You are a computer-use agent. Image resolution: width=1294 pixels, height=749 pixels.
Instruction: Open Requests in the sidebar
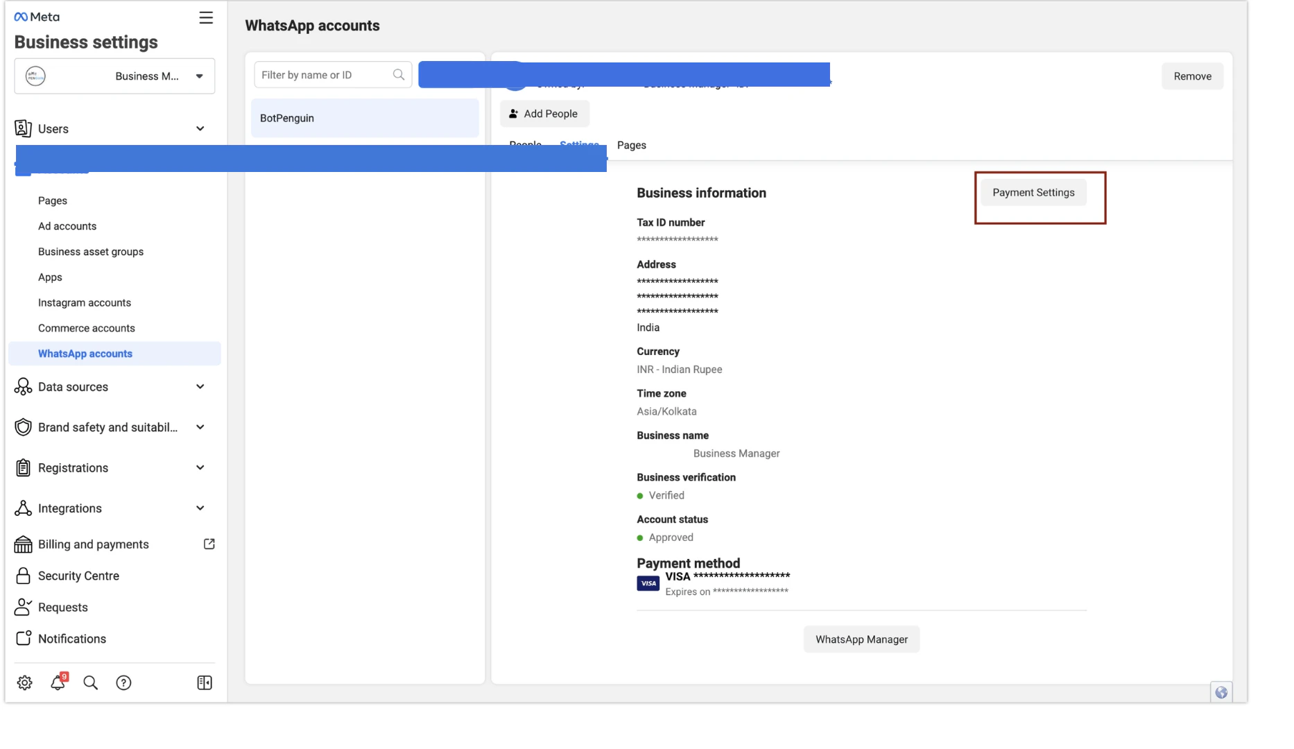[x=63, y=608]
